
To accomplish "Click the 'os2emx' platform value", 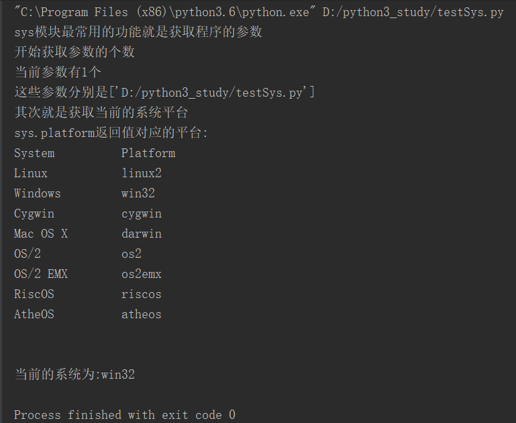I will (x=142, y=274).
